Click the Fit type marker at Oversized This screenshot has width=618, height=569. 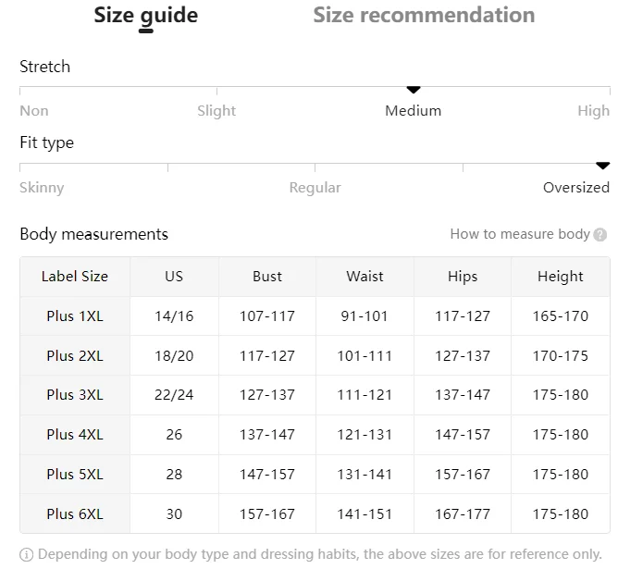click(x=602, y=166)
